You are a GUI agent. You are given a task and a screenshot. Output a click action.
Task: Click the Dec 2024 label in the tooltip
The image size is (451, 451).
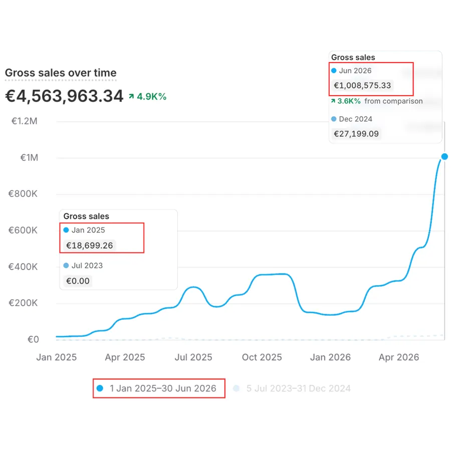(x=355, y=119)
